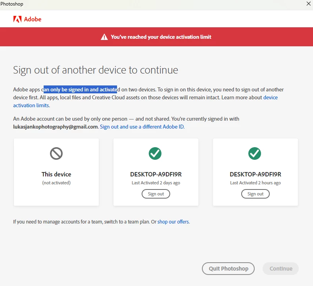Click the 'Adobe' wordmark text
Image resolution: width=313 pixels, height=286 pixels.
pos(33,19)
